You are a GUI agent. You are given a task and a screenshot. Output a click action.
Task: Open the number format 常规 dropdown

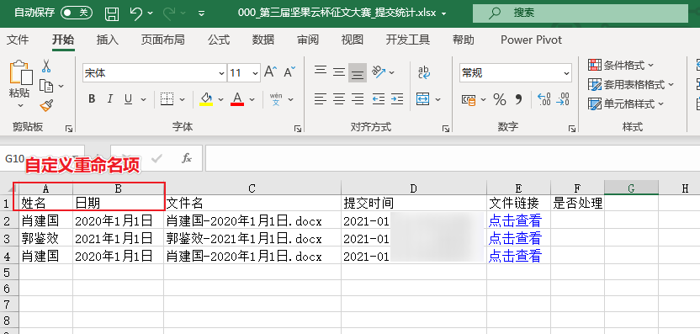pyautogui.click(x=566, y=73)
